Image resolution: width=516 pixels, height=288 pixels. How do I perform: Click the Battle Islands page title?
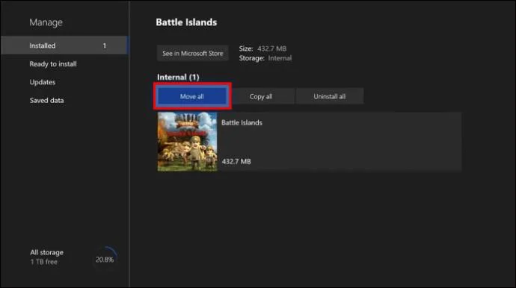point(186,22)
